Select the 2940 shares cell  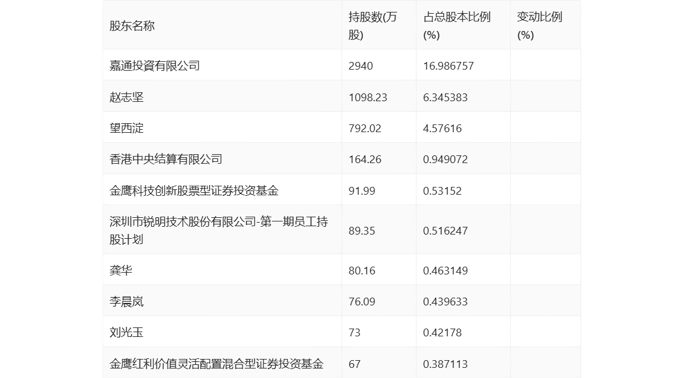point(360,66)
